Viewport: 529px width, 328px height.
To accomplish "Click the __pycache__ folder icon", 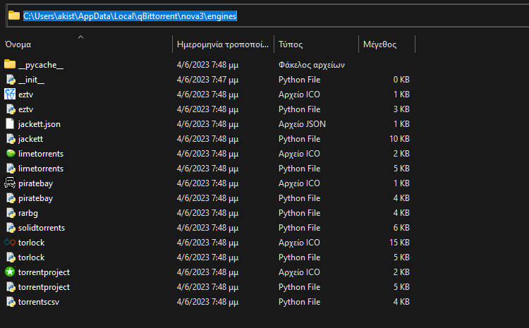I will (x=10, y=64).
